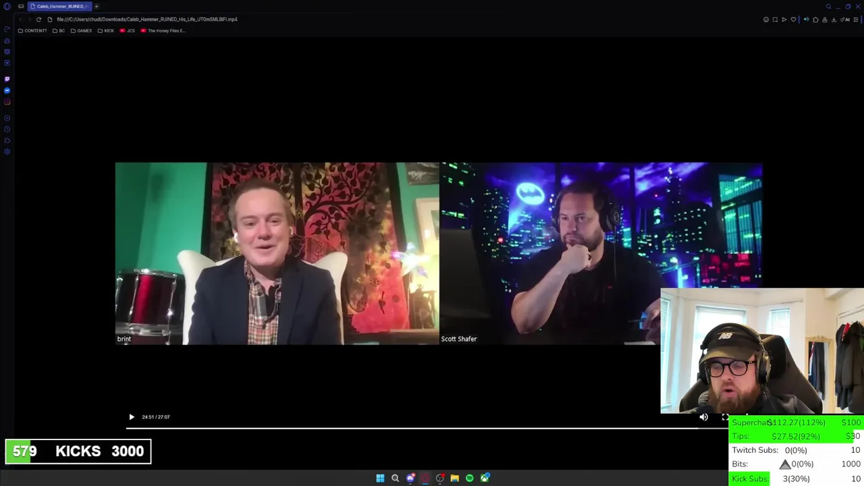The image size is (864, 486).
Task: Open the downloads toolbar icon
Action: click(x=834, y=20)
